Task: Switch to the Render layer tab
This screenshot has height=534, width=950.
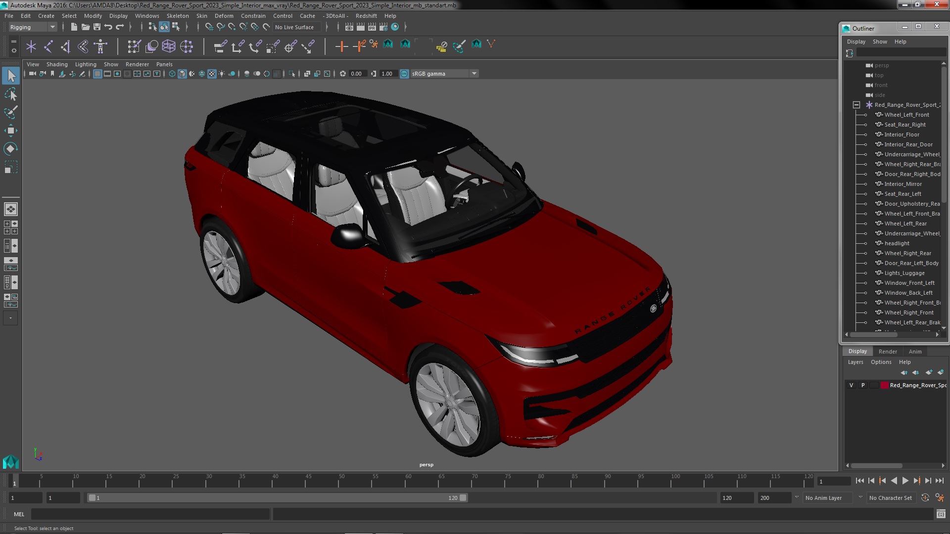Action: (887, 352)
